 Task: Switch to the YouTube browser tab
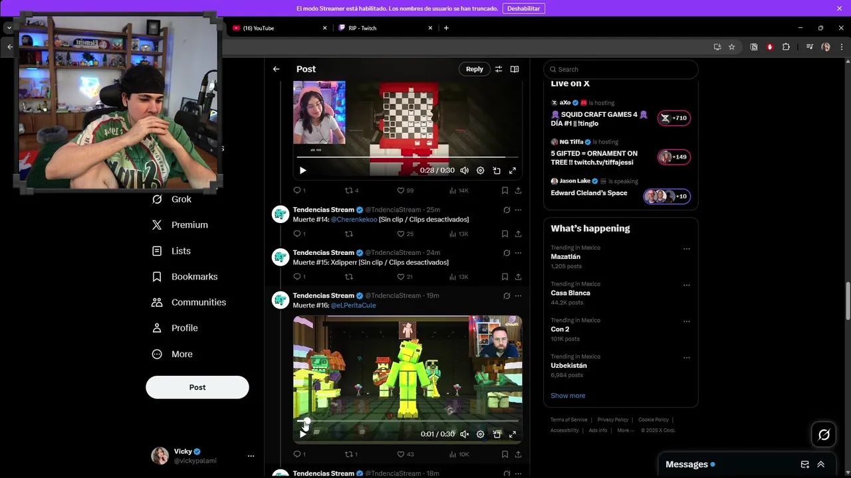pyautogui.click(x=279, y=28)
